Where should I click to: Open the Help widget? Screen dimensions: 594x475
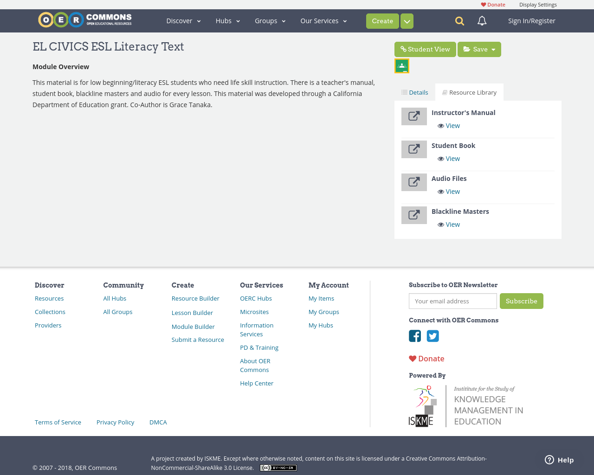[x=559, y=460]
